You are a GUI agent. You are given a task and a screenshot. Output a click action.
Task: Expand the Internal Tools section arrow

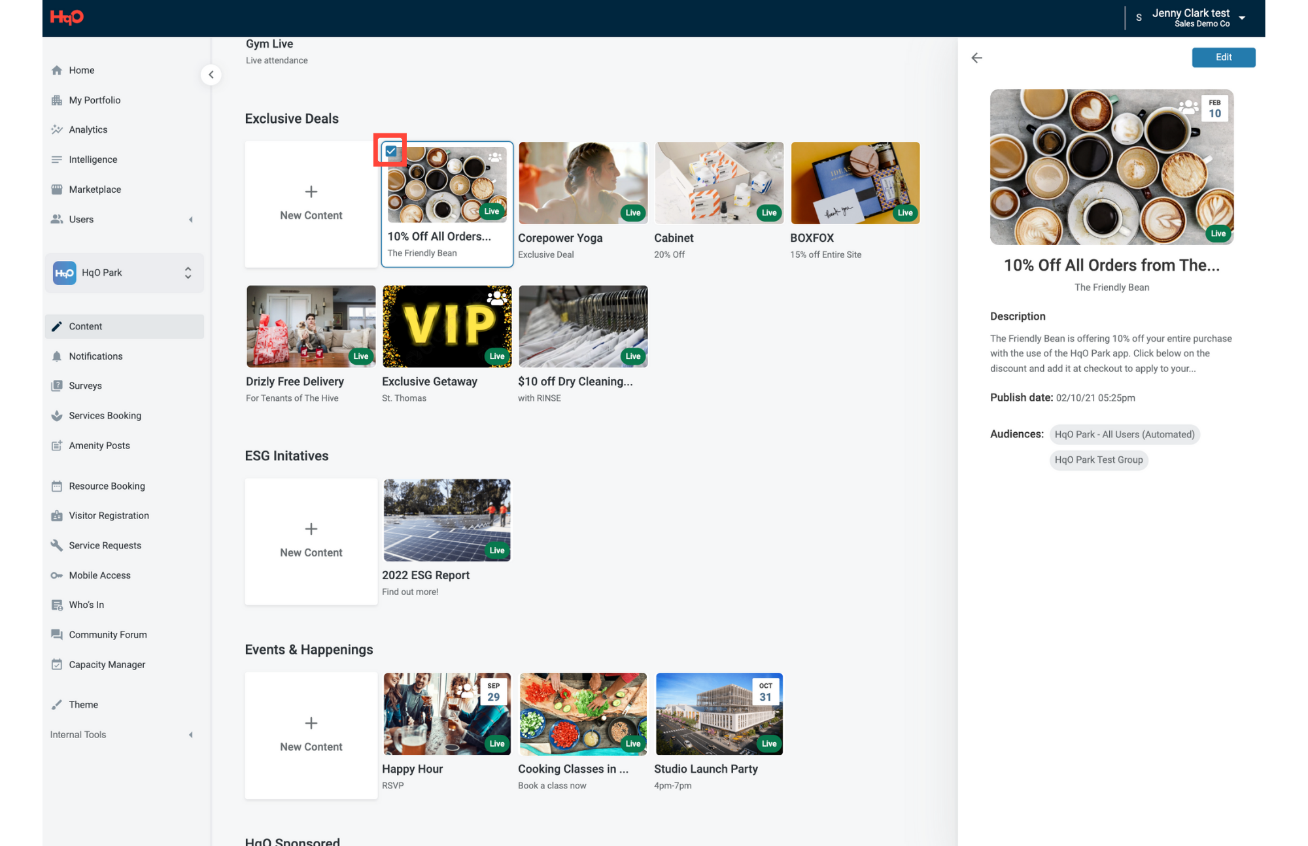click(191, 735)
